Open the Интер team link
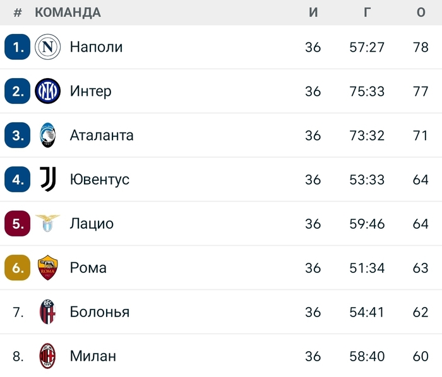 pyautogui.click(x=90, y=91)
